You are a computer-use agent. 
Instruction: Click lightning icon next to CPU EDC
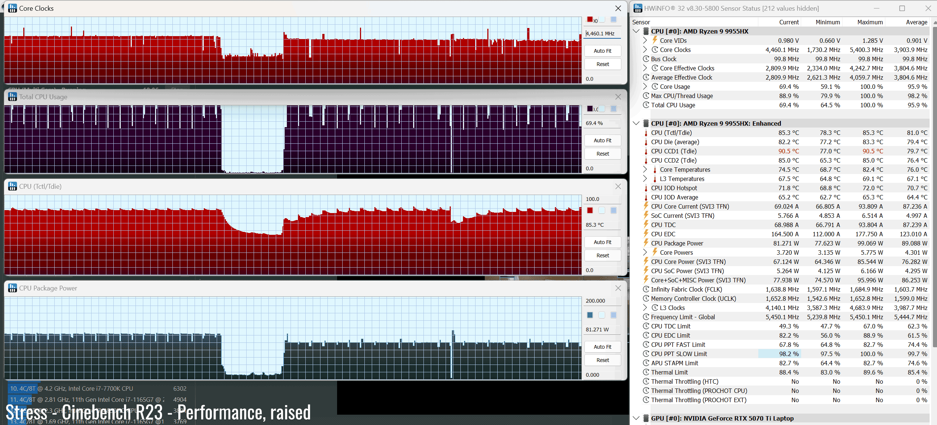click(646, 234)
